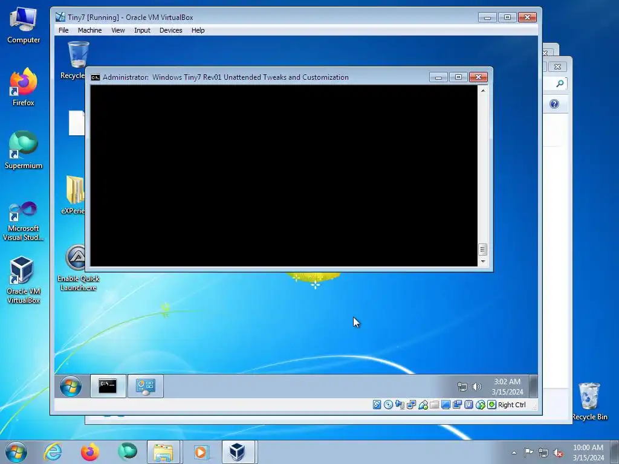Launch Supermium from host taskbar

pos(127,452)
